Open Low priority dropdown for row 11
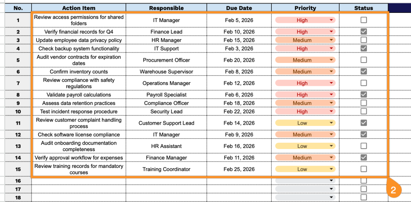 point(331,123)
